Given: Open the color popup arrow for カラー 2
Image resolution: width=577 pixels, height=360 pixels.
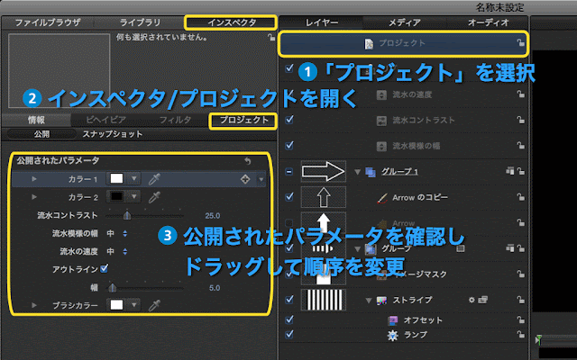Looking at the screenshot, I should tap(134, 197).
